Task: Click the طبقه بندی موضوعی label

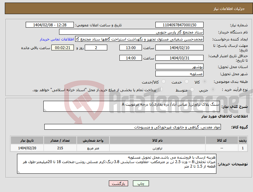Action: (231, 82)
